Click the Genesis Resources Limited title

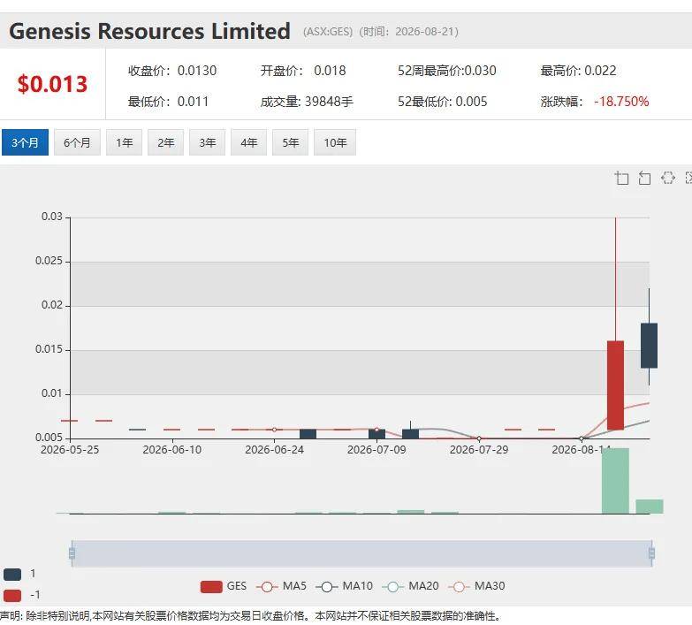(149, 31)
